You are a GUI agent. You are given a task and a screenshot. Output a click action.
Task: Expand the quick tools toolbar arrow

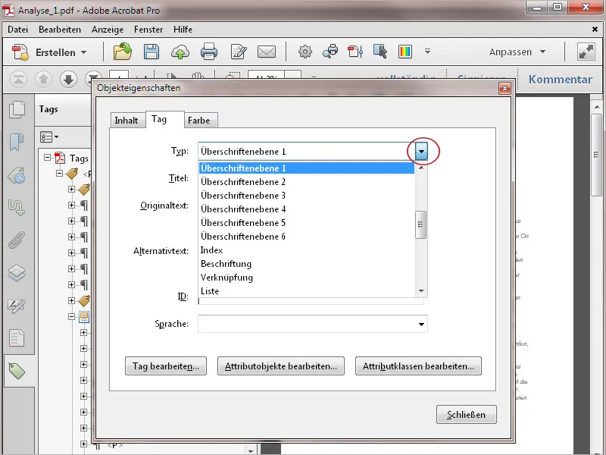(x=427, y=51)
